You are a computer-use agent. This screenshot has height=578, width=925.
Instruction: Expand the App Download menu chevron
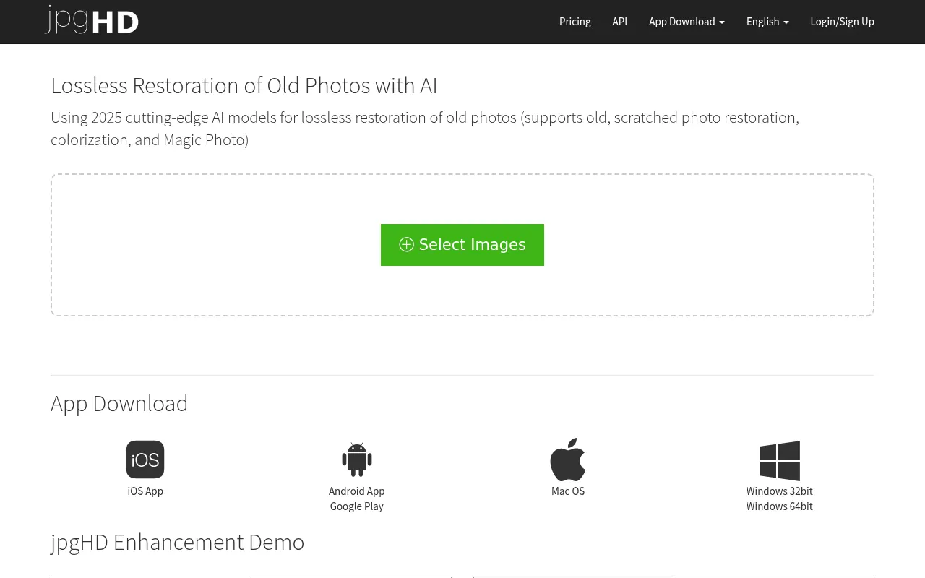[x=722, y=22]
